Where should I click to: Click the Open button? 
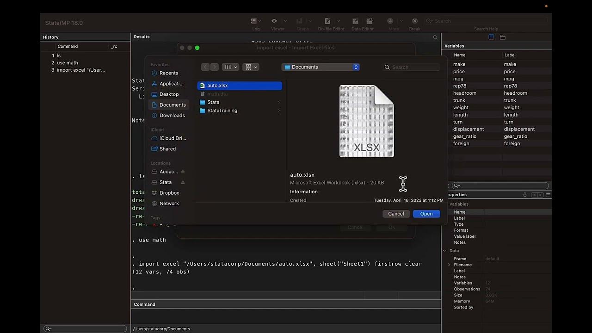[x=426, y=214]
